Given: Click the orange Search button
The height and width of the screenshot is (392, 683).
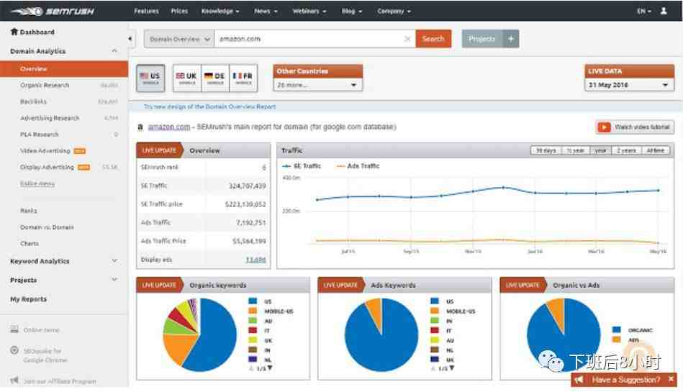Looking at the screenshot, I should click(x=433, y=39).
